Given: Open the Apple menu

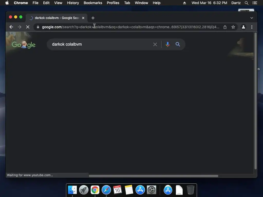Looking at the screenshot, I should pyautogui.click(x=7, y=3).
